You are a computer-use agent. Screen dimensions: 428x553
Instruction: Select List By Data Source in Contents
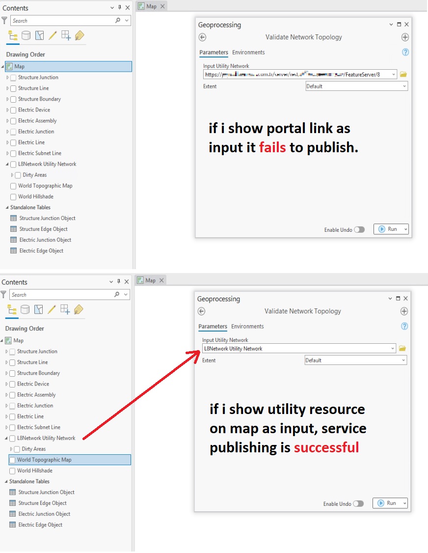(x=25, y=35)
